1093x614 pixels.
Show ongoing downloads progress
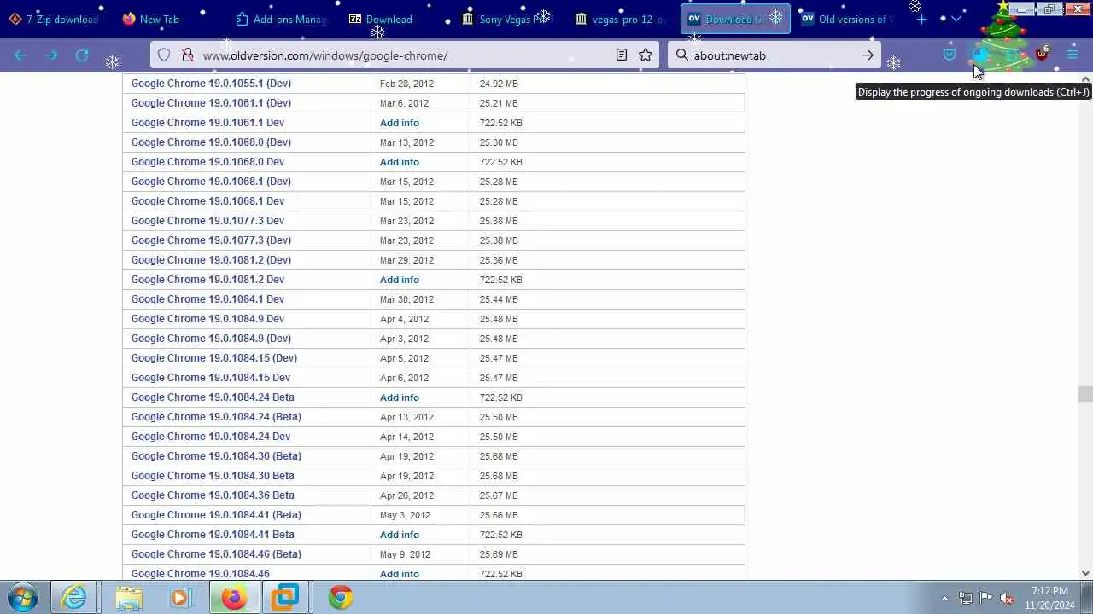[980, 55]
